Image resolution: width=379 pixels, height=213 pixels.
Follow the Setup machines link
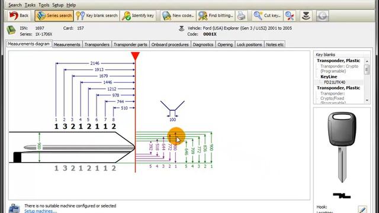pos(41,211)
